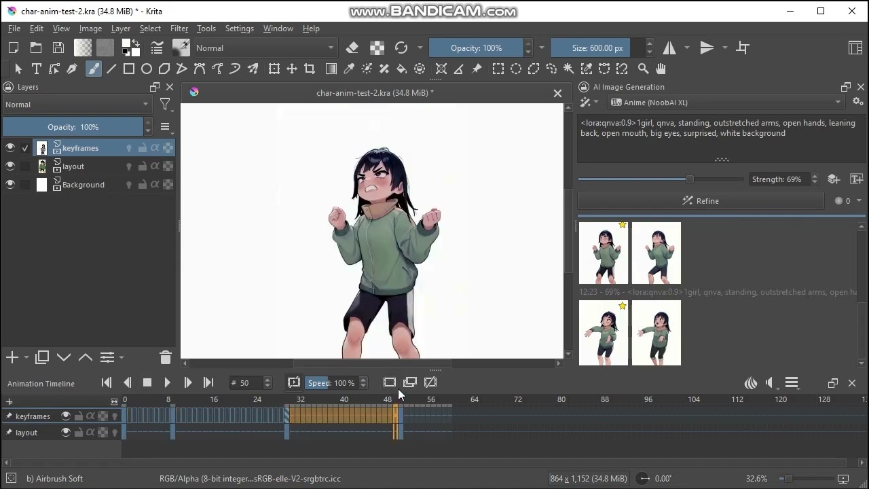This screenshot has width=869, height=489.
Task: Toggle layout visibility in timeline
Action: pyautogui.click(x=66, y=433)
